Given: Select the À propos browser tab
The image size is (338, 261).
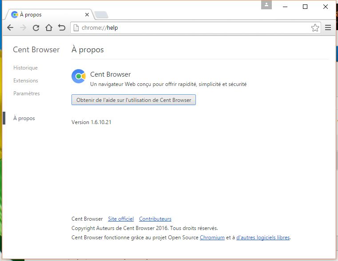Looking at the screenshot, I should coord(50,15).
